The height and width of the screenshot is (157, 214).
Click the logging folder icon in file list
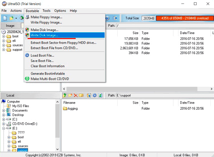[65, 109]
